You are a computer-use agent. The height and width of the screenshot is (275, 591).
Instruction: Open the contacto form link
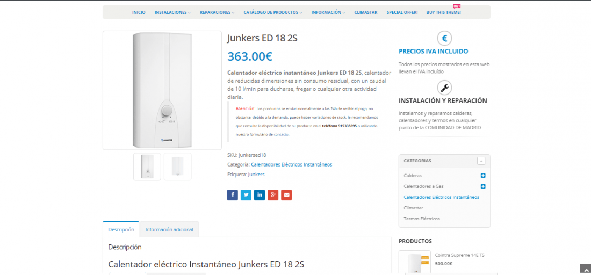pos(281,134)
